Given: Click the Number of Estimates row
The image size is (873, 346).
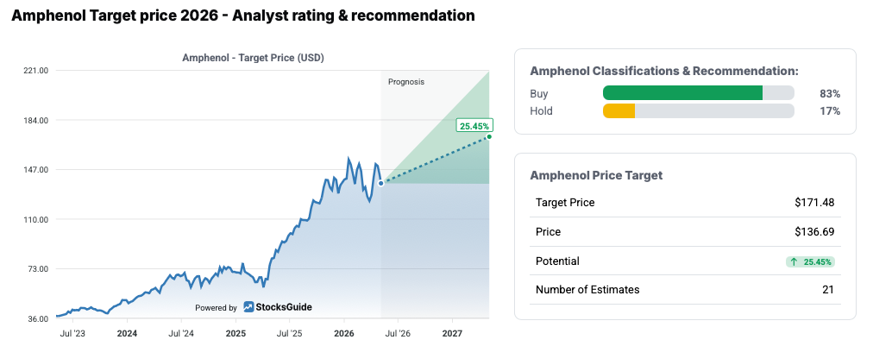Looking at the screenshot, I should pos(685,290).
